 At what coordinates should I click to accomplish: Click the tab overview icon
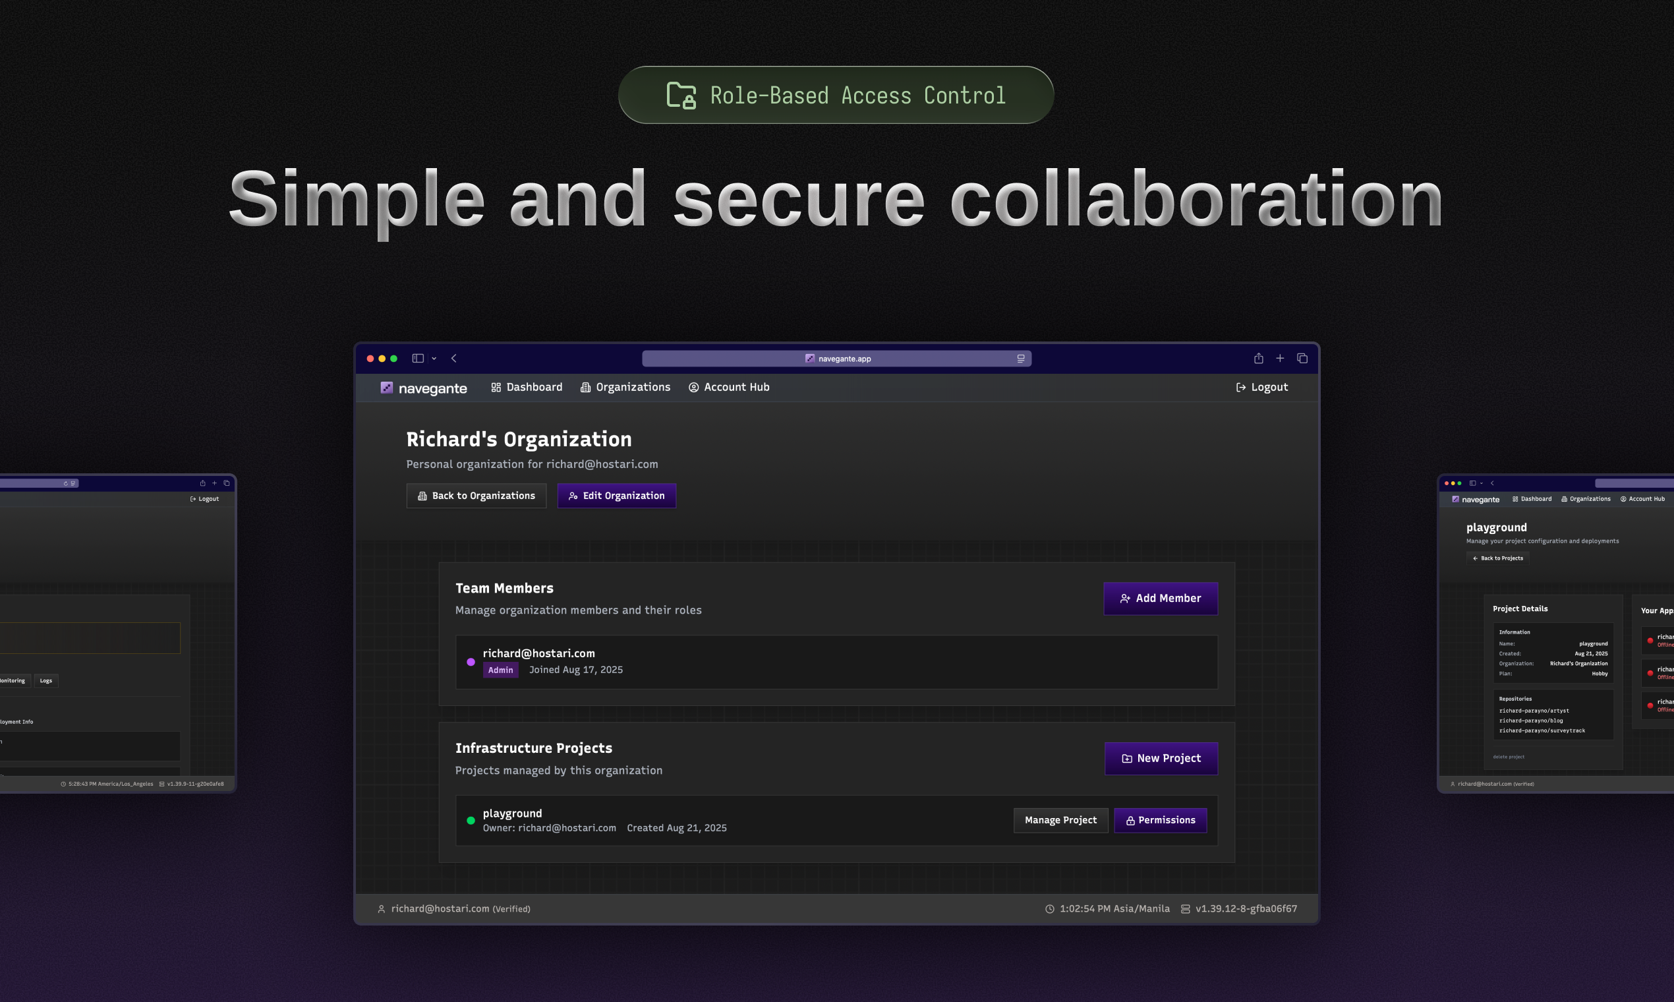(1302, 359)
